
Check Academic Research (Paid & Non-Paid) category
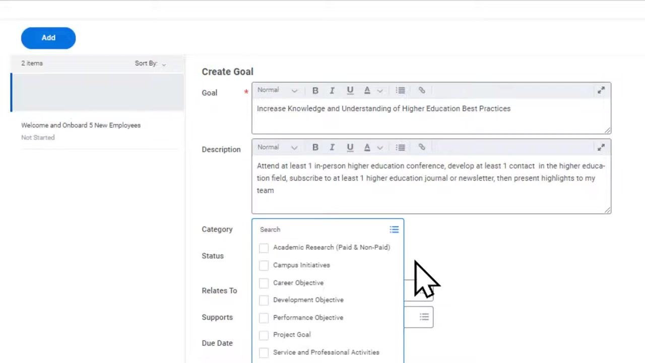pyautogui.click(x=264, y=248)
